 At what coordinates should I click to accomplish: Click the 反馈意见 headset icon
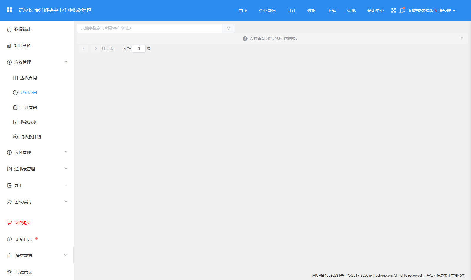coord(9,272)
